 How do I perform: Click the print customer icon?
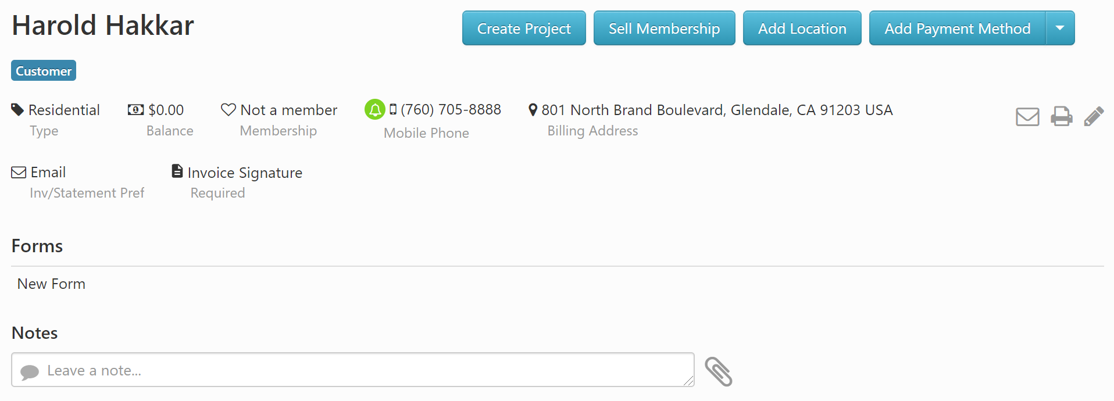click(1061, 116)
